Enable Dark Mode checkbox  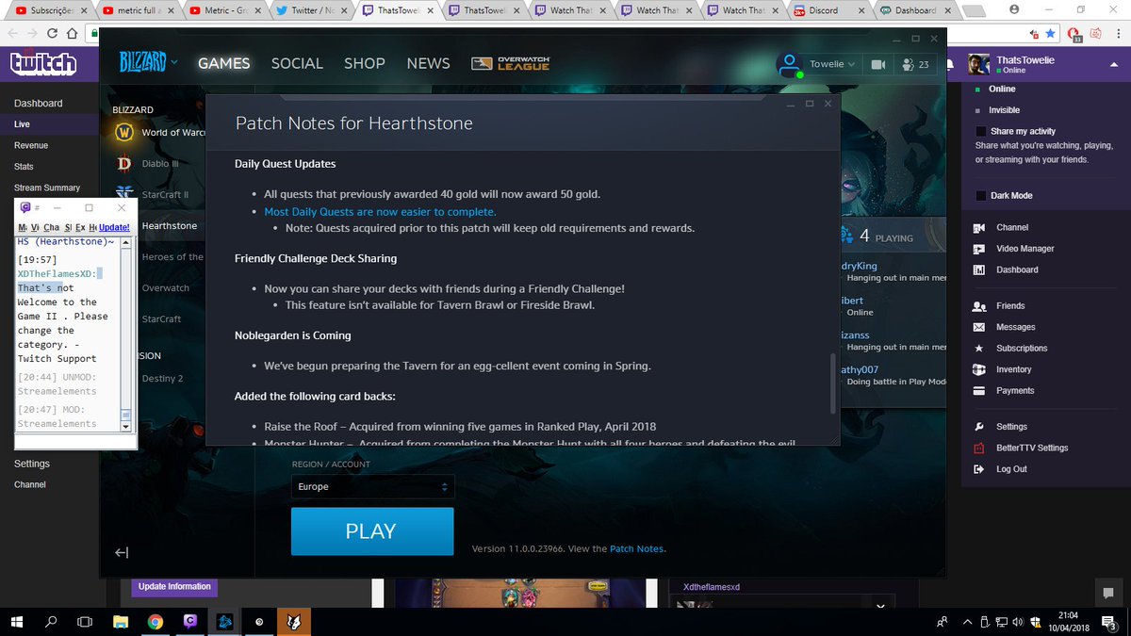click(x=981, y=195)
